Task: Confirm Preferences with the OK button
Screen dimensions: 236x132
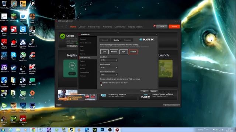Action: tap(144, 91)
